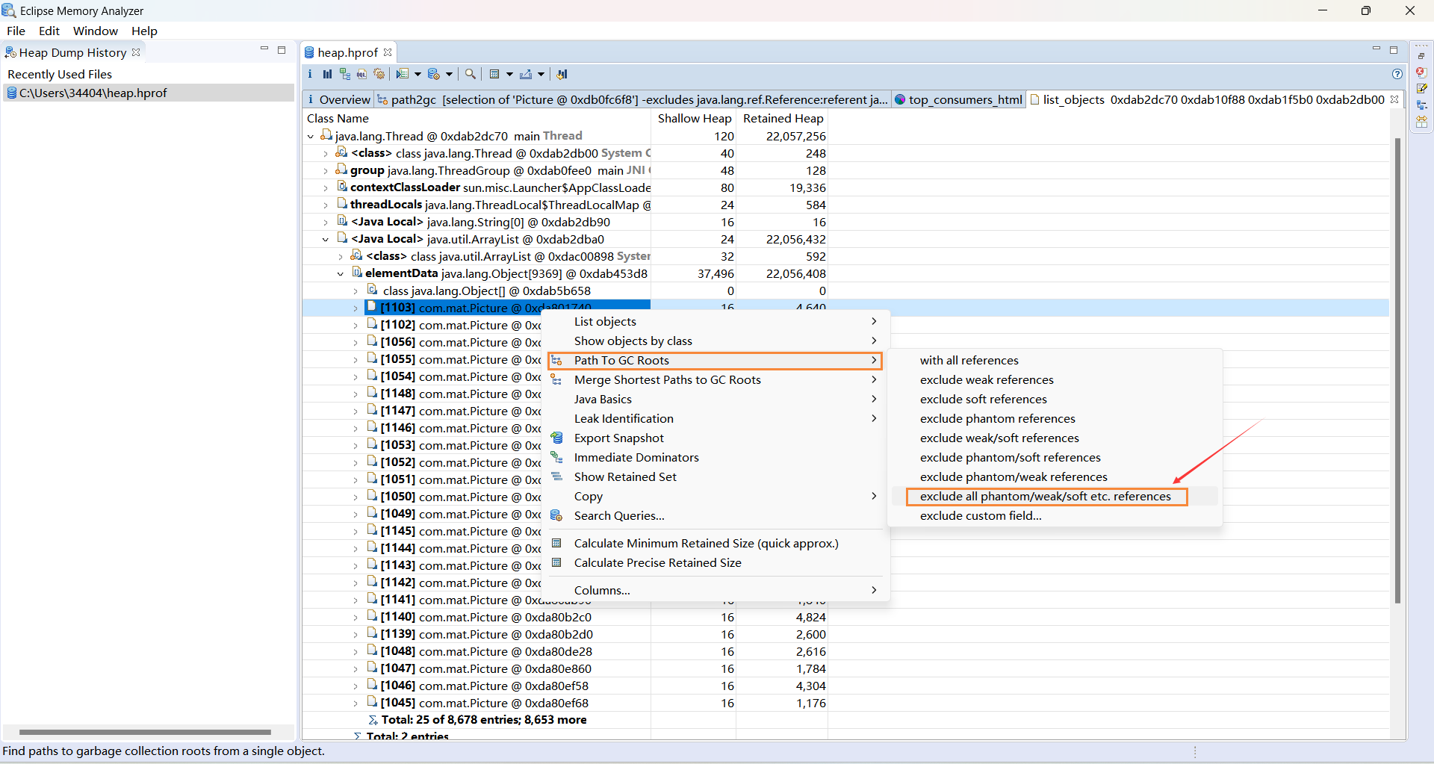Select 'Immediate Dominators' from context menu
The height and width of the screenshot is (764, 1434).
pos(636,458)
